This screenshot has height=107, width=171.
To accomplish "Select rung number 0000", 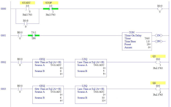I will point(3,9).
